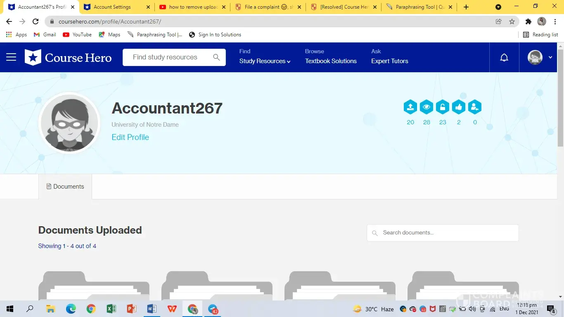Click the University of Notre Dame text
The height and width of the screenshot is (317, 564).
click(145, 125)
